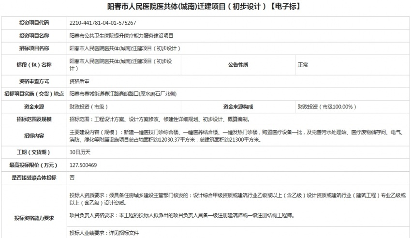
Task: Click the label 最高投标限价（万元）
Action: pos(34,165)
